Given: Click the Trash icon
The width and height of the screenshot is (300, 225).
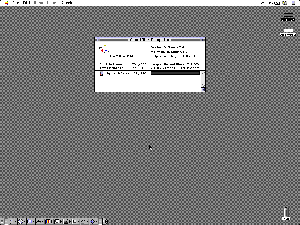Looking at the screenshot, I should [x=286, y=212].
